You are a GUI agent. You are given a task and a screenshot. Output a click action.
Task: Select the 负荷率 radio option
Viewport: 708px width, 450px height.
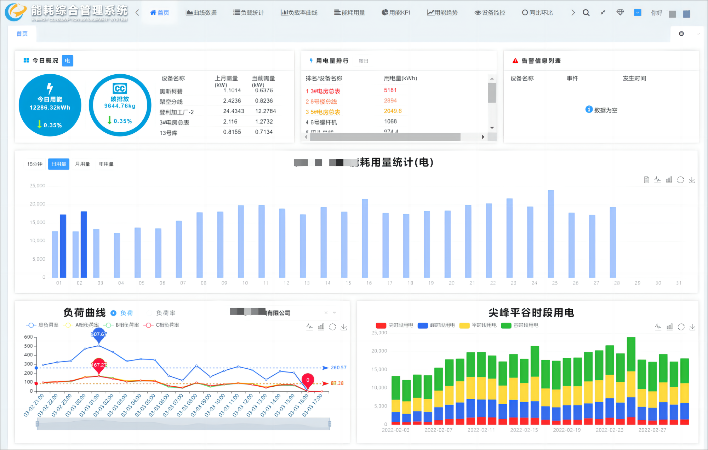[149, 313]
